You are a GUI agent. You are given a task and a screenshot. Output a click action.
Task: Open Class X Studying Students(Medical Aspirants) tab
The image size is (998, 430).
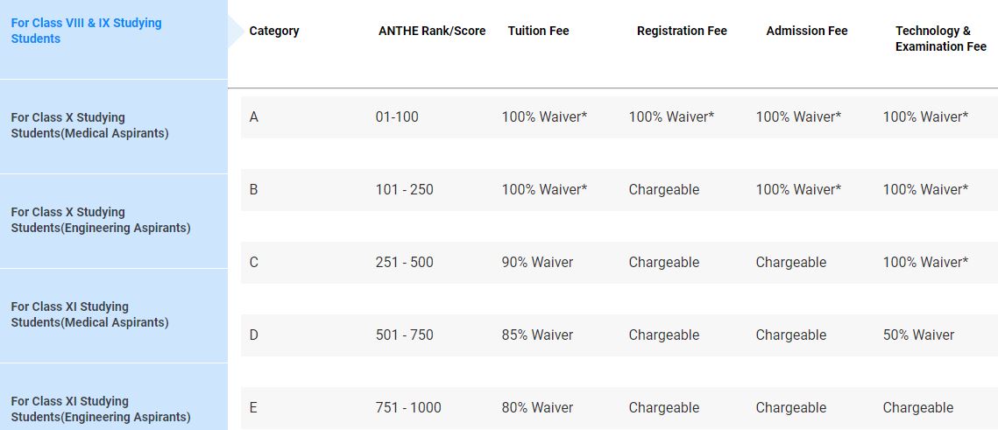click(x=113, y=126)
